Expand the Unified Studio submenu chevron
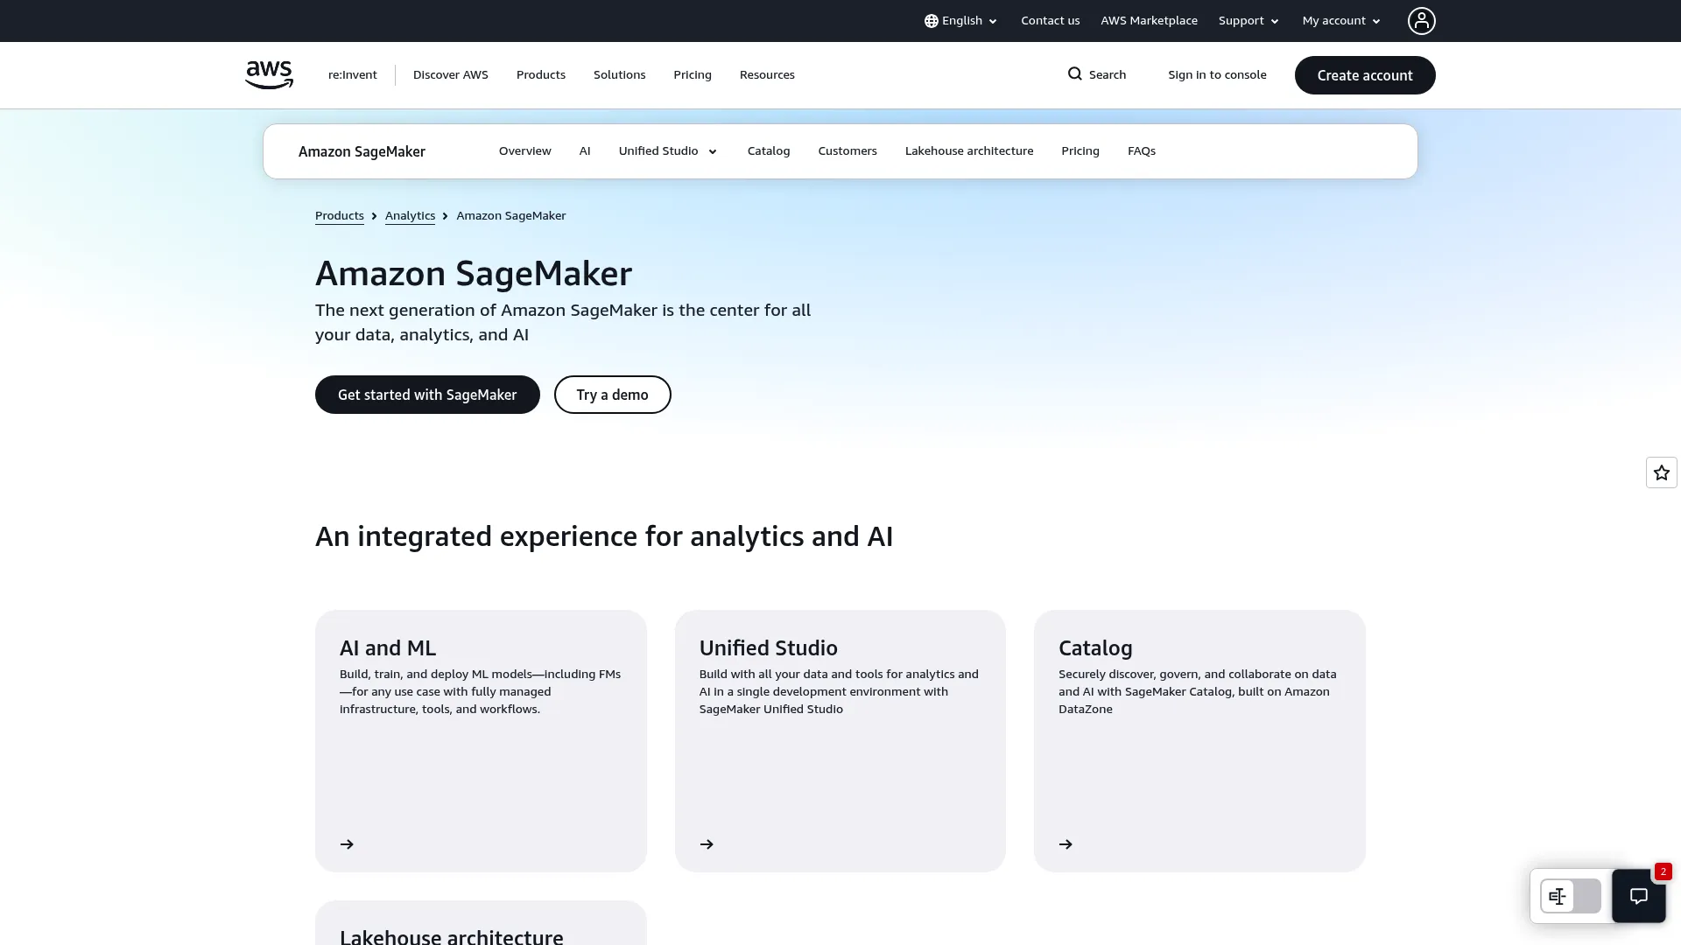The width and height of the screenshot is (1681, 945). click(713, 151)
